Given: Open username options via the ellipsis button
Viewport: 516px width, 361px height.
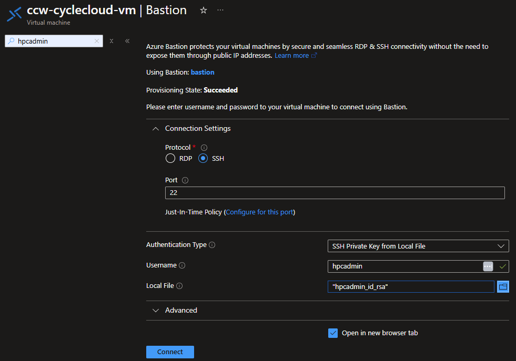Looking at the screenshot, I should [488, 266].
